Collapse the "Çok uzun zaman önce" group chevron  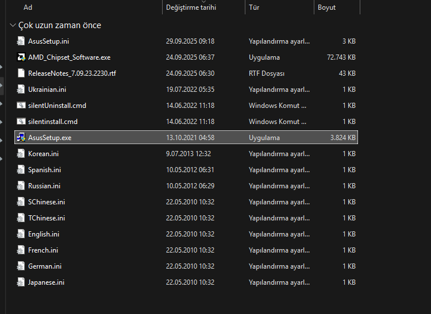pyautogui.click(x=13, y=25)
